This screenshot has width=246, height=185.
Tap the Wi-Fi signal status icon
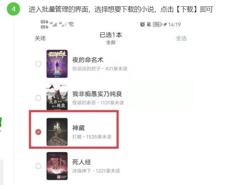pos(71,24)
